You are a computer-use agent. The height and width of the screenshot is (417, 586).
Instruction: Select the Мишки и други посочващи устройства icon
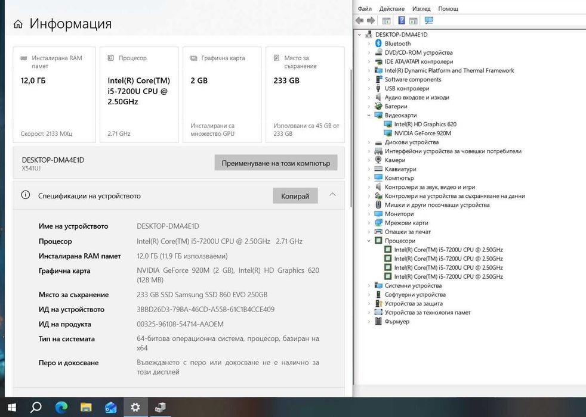pyautogui.click(x=378, y=205)
